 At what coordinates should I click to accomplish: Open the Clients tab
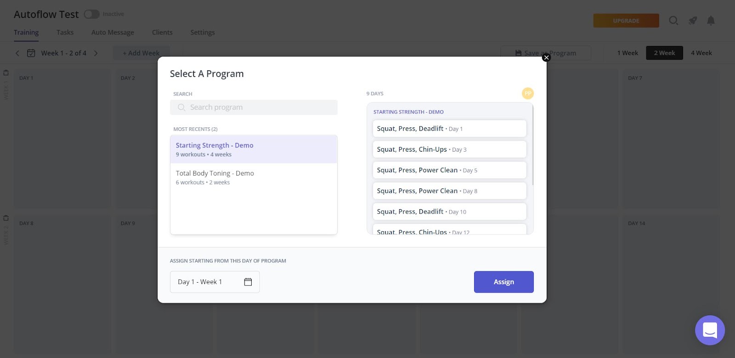[162, 32]
